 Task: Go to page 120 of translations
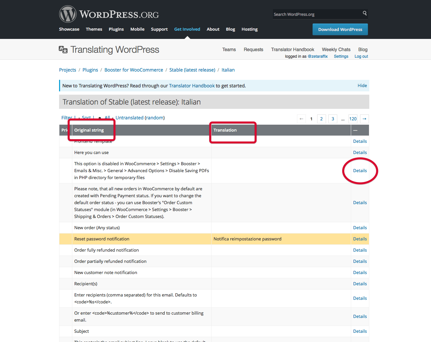[x=352, y=119]
